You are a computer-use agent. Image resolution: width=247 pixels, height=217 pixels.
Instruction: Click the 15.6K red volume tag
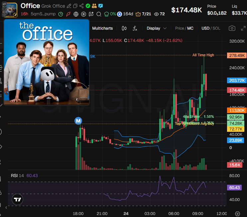(235, 165)
